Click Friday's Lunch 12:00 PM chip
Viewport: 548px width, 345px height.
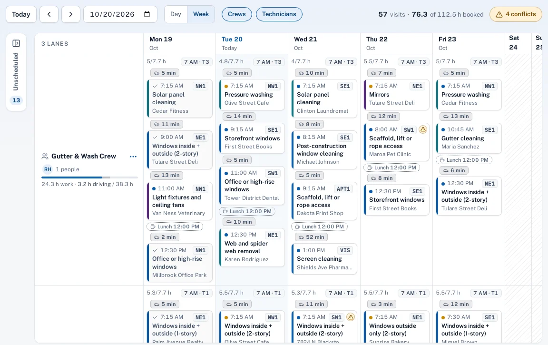(464, 160)
